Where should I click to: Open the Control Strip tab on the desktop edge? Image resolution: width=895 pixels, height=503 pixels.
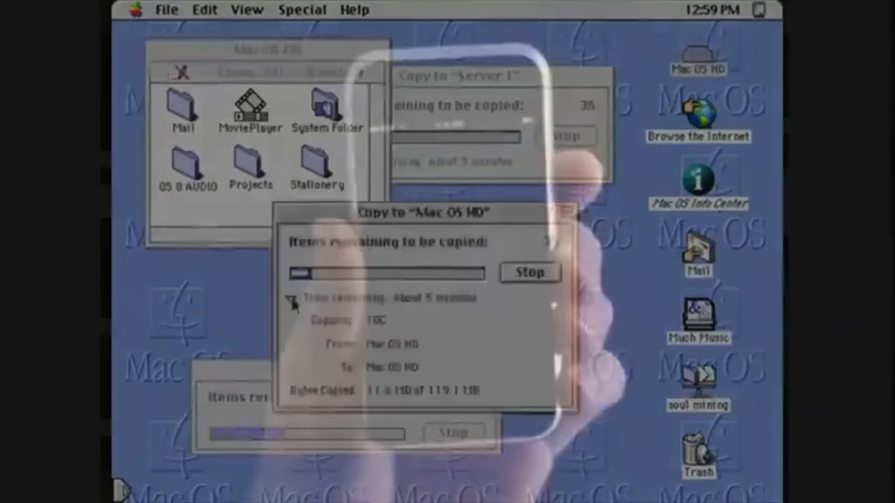coord(120,490)
